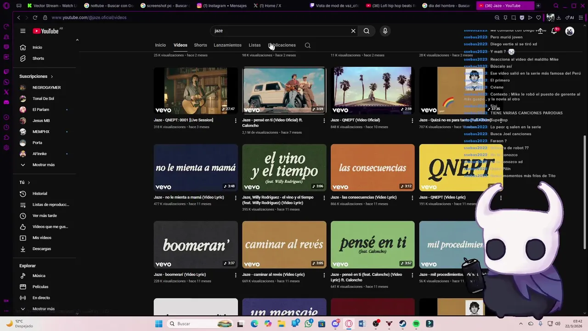Go to the YouTube home logo
The image size is (588, 331).
[45, 31]
